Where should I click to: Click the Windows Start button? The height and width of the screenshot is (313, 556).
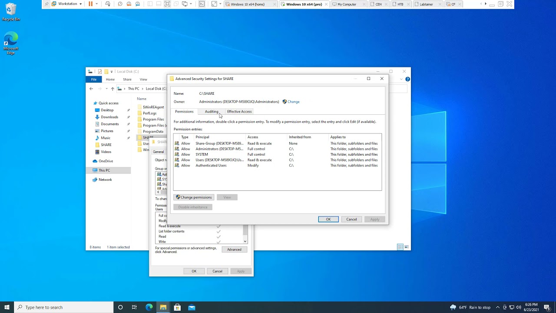point(7,307)
